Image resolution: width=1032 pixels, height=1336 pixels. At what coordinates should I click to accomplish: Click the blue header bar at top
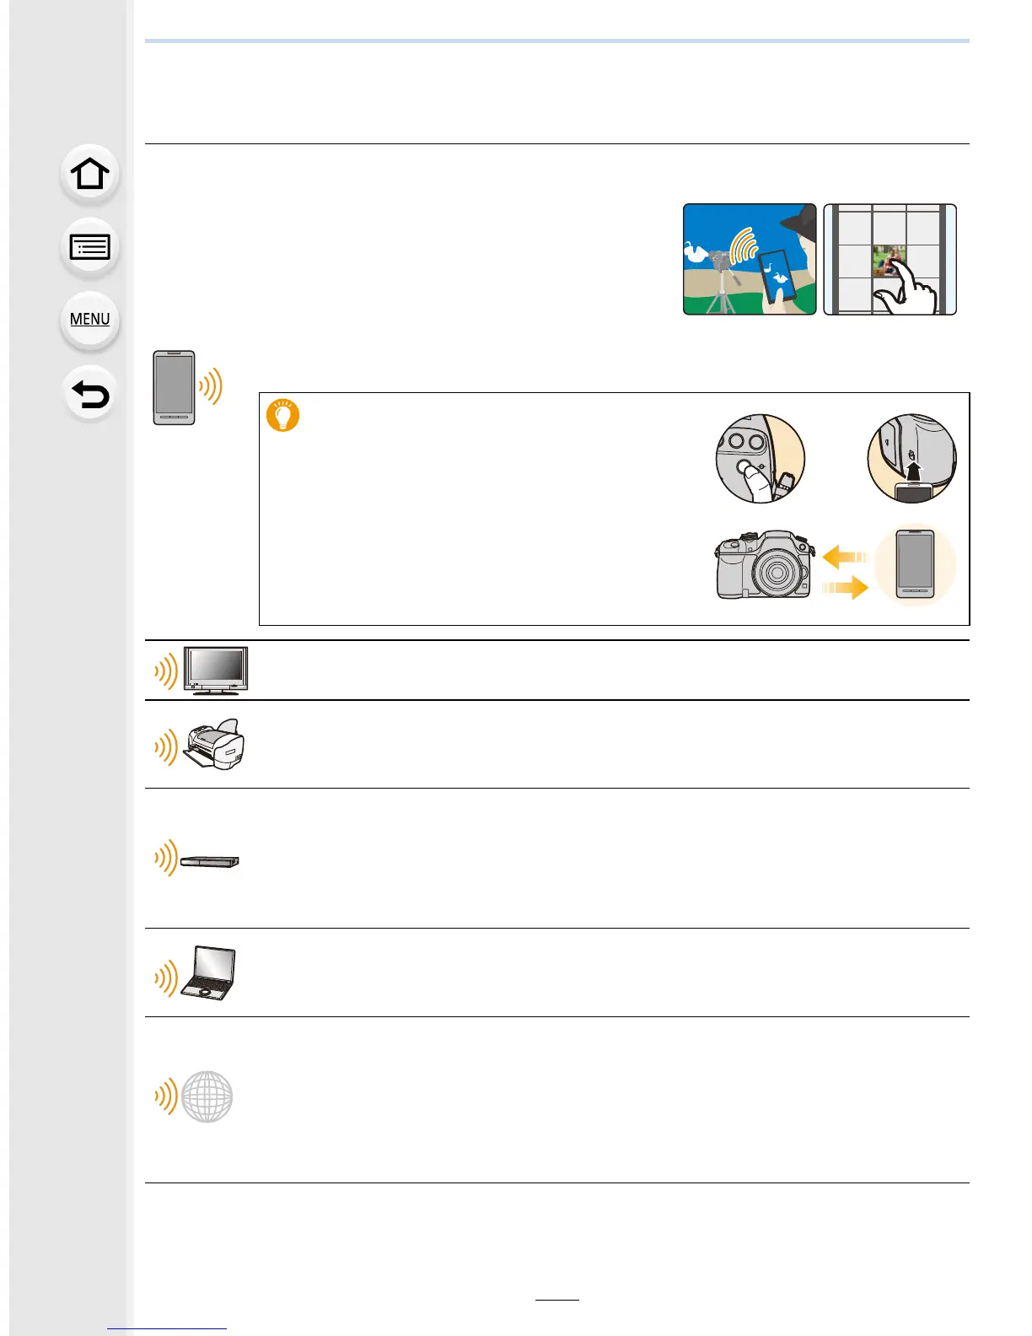coord(557,40)
